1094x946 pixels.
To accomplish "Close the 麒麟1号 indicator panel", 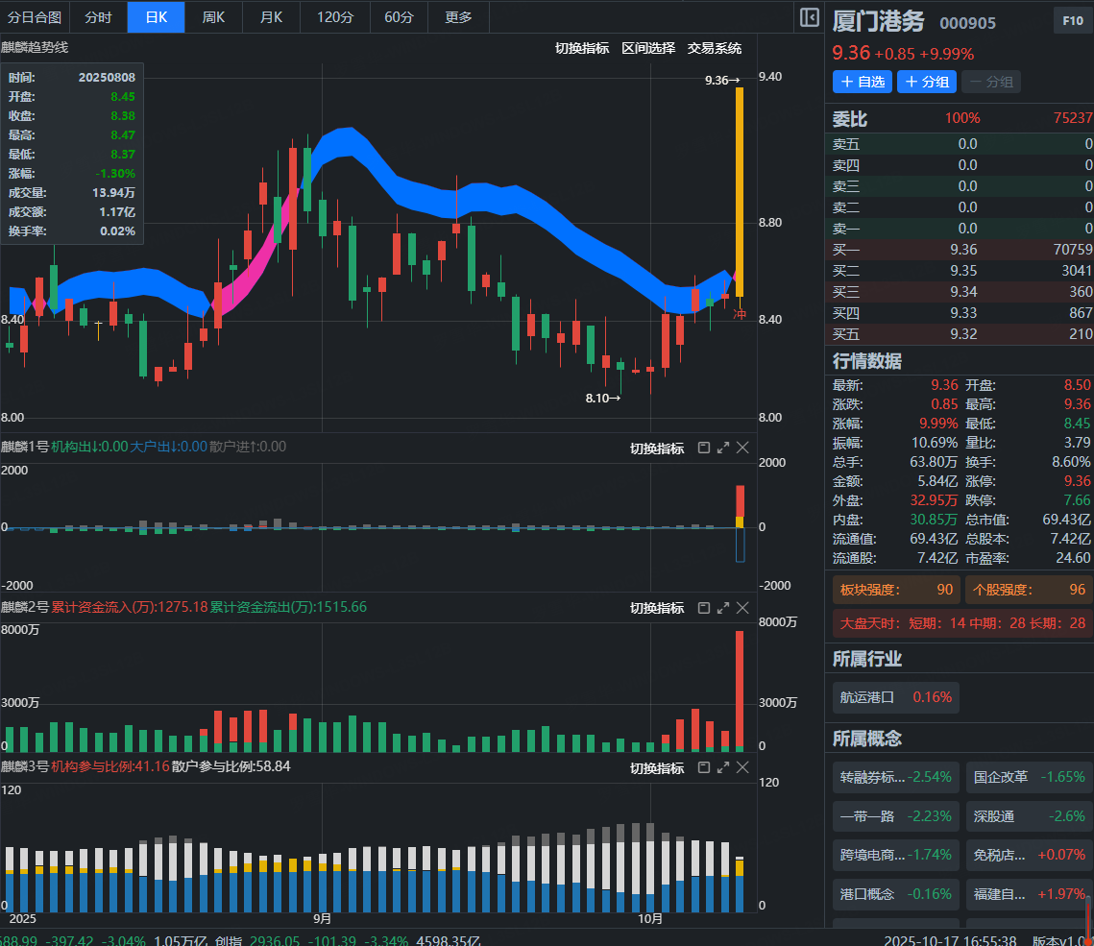I will [742, 448].
